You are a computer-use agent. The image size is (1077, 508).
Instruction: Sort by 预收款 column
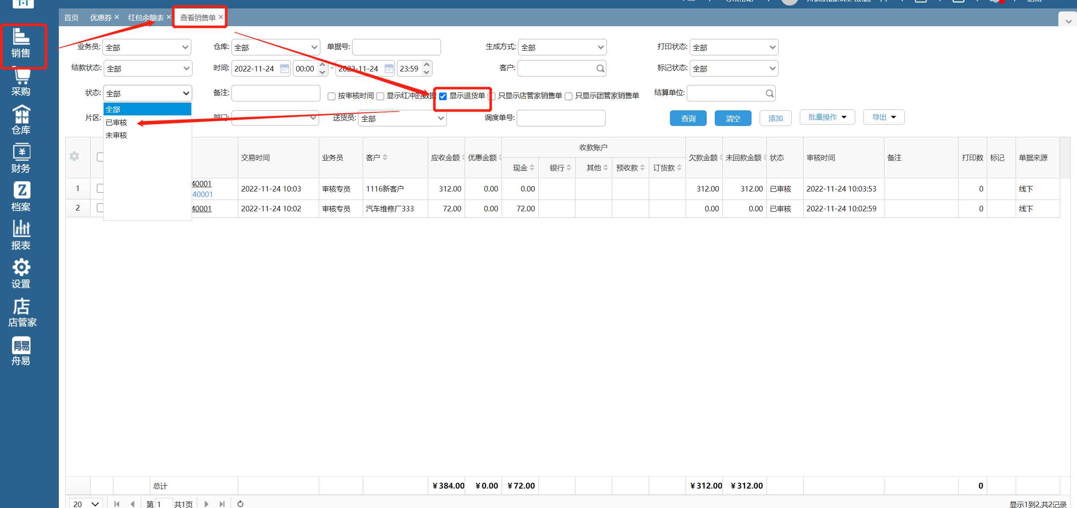coord(642,168)
